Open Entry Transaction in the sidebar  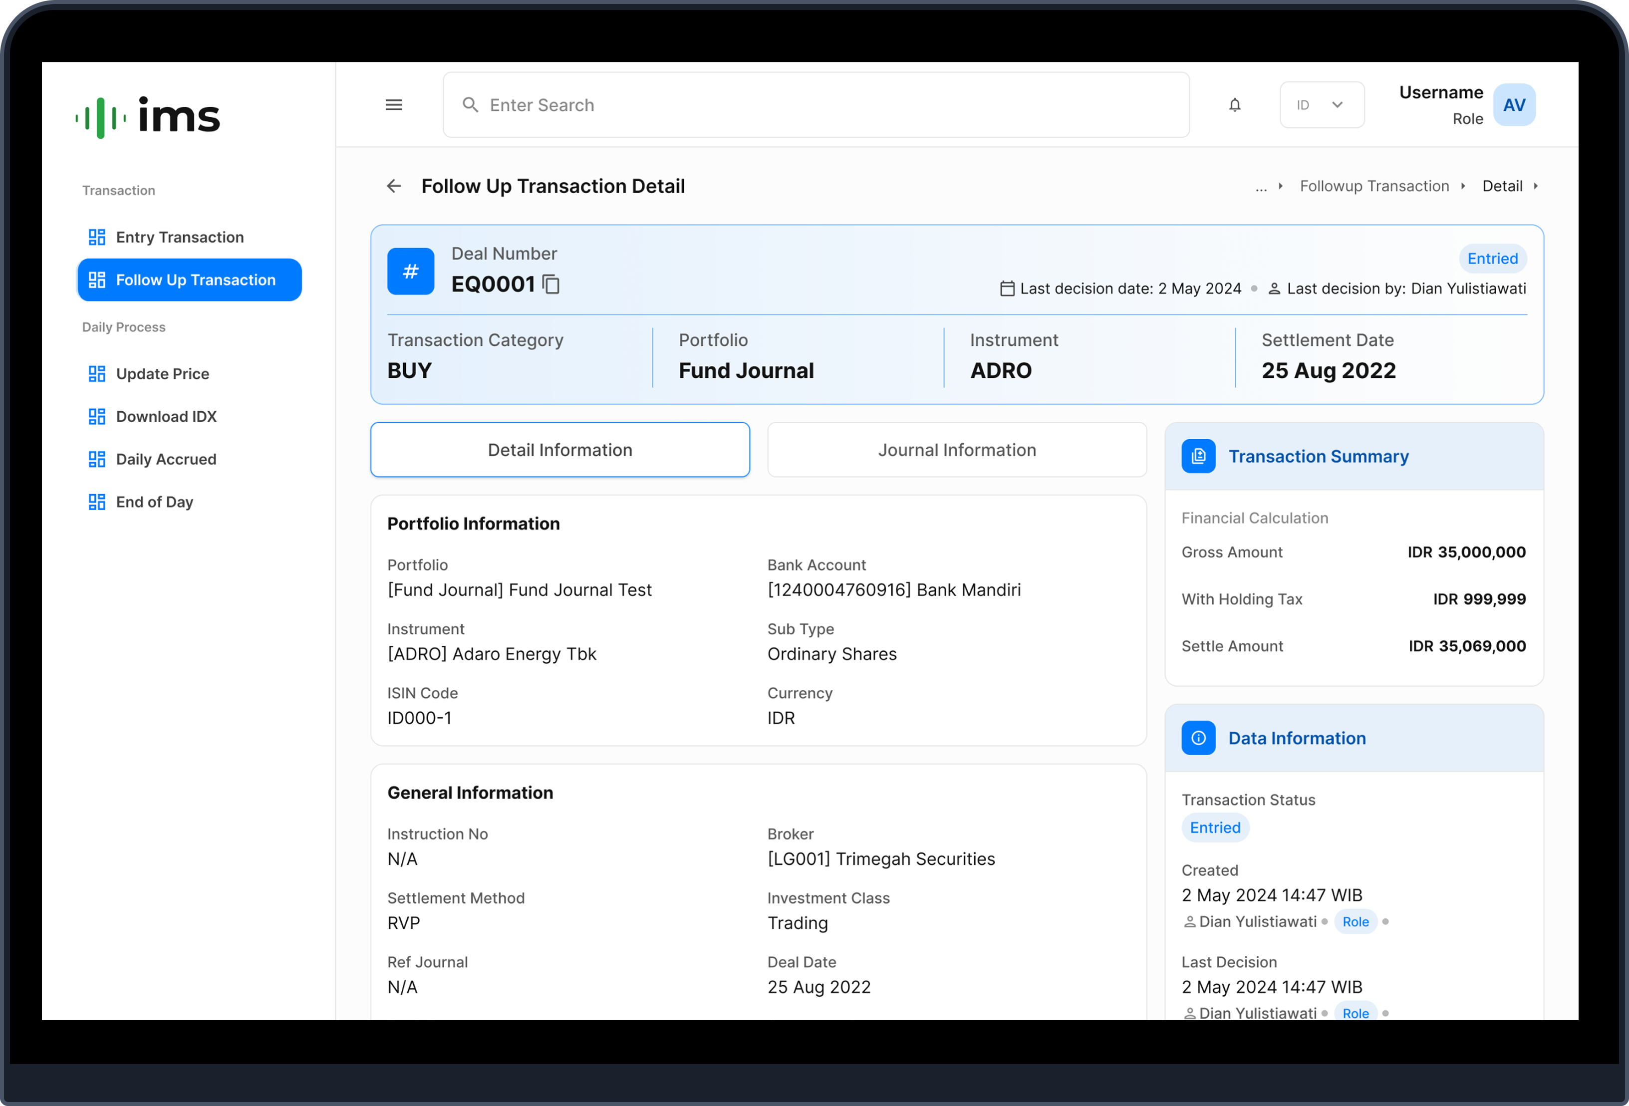[180, 238]
